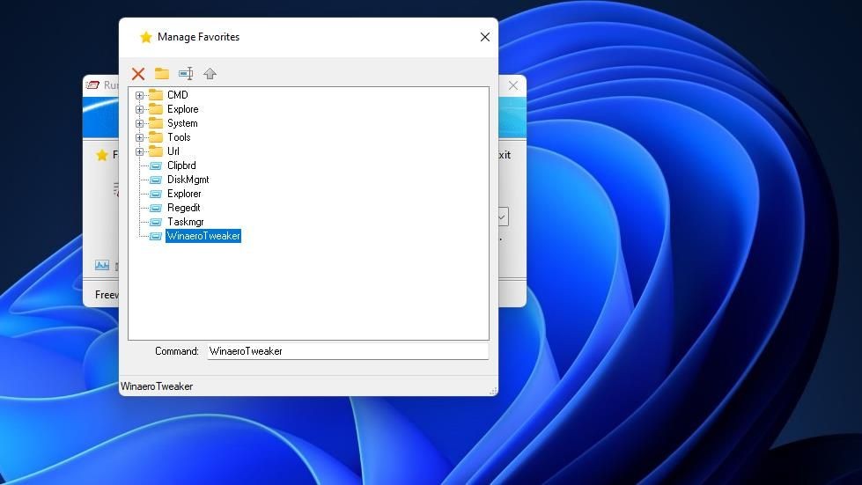Click the Explore folder icon
862x485 pixels.
coord(156,109)
